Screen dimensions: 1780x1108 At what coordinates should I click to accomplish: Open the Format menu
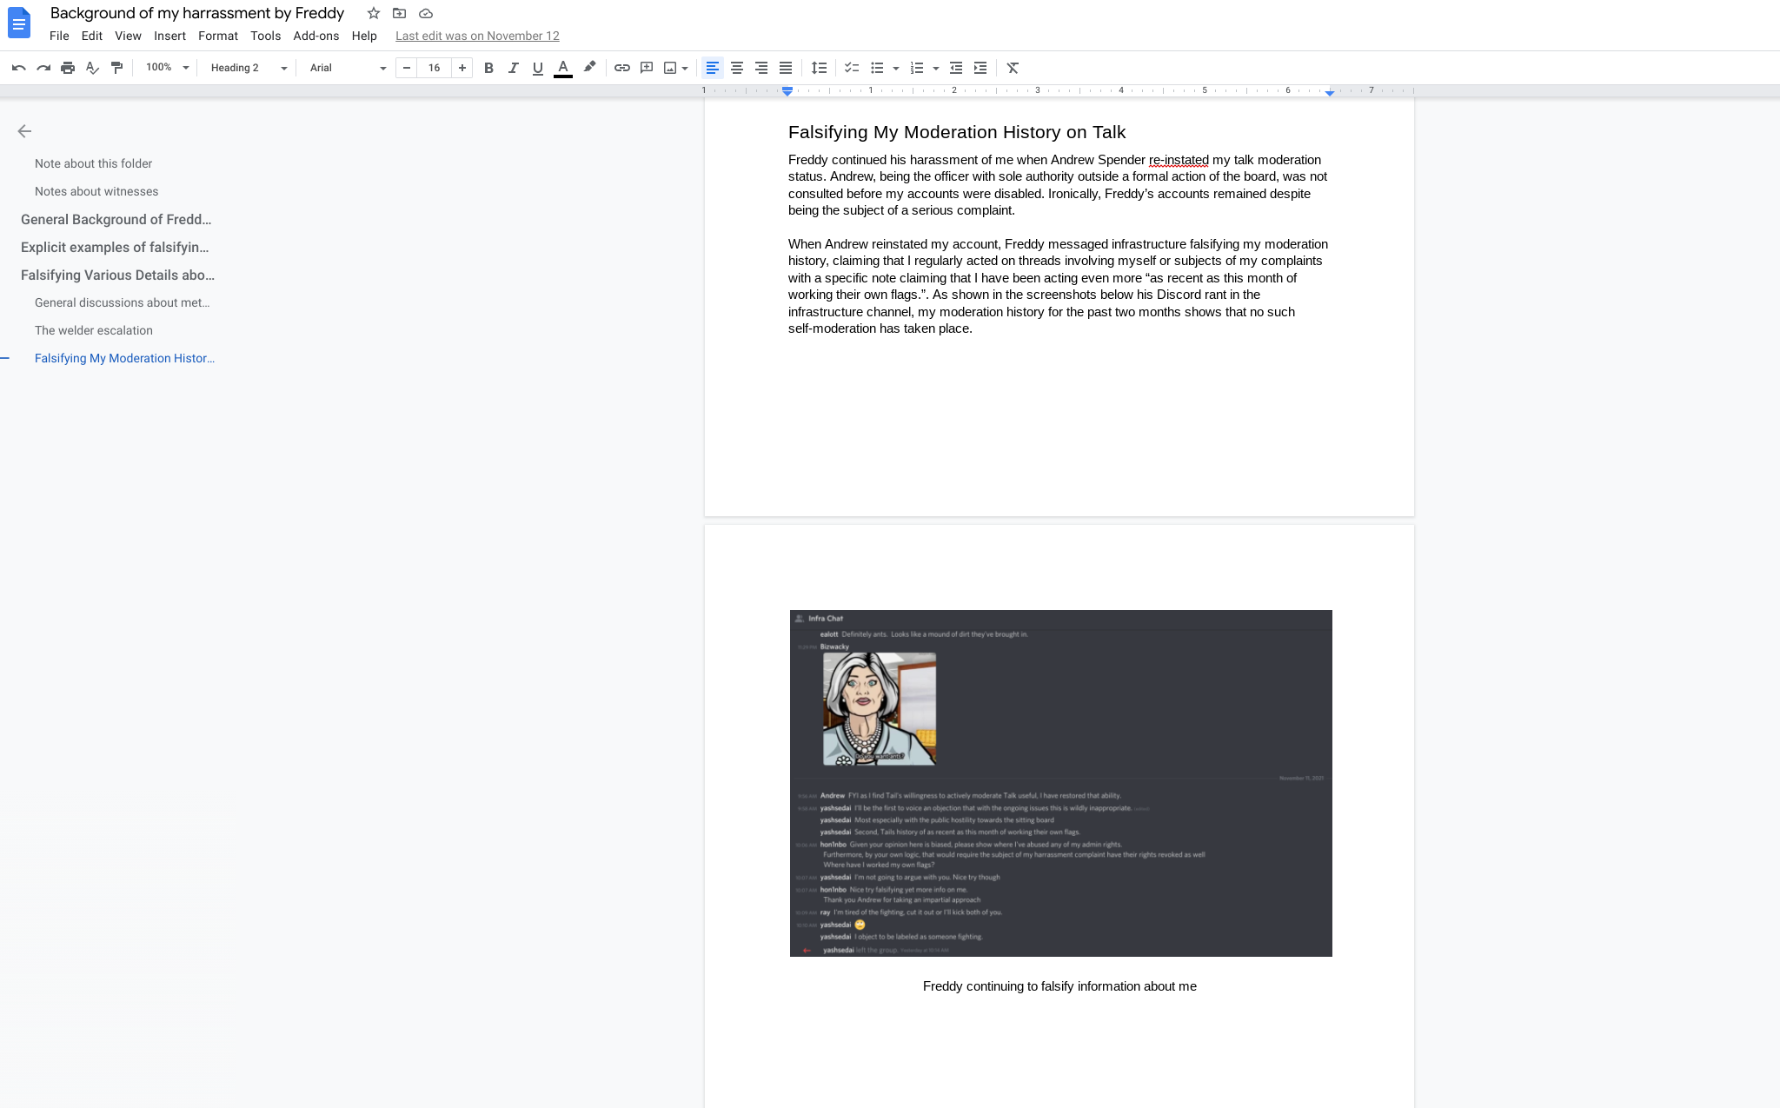pyautogui.click(x=217, y=36)
